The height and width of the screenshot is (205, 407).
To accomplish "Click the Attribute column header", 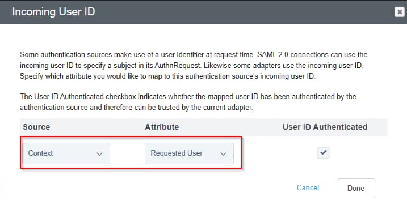I will coord(162,127).
